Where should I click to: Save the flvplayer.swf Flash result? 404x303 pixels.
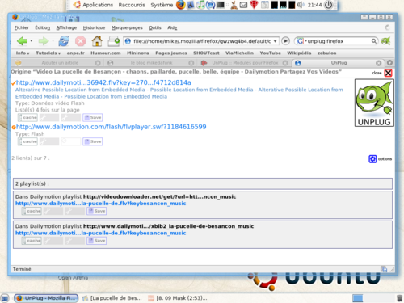coord(93,141)
